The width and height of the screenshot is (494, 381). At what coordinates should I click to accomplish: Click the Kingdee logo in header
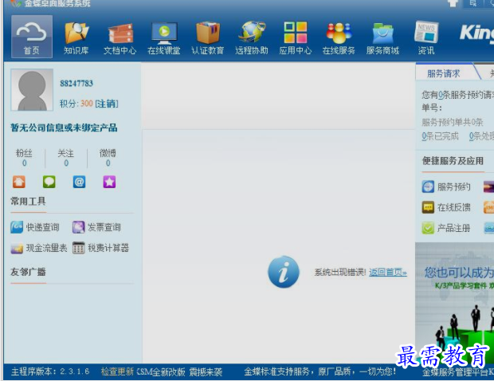coord(476,33)
